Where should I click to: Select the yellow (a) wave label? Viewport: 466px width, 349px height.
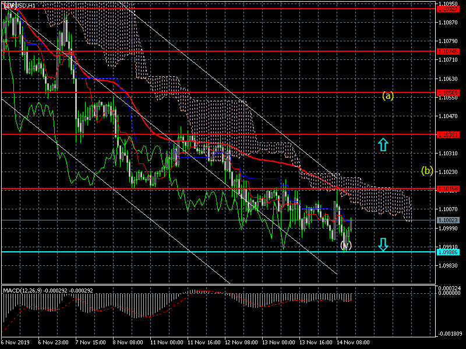388,95
